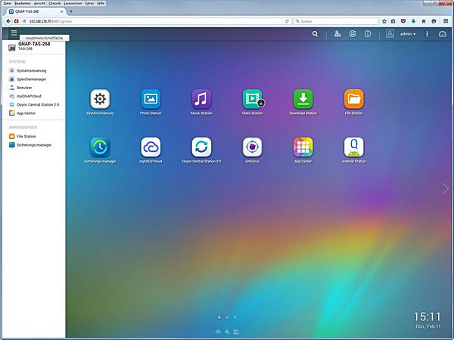Click the bottom bar utility tools icon
Viewport: 454px width, 340px height.
(x=227, y=332)
